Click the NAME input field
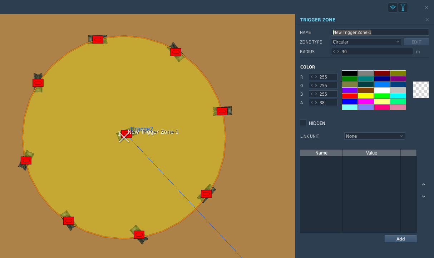 pyautogui.click(x=380, y=32)
